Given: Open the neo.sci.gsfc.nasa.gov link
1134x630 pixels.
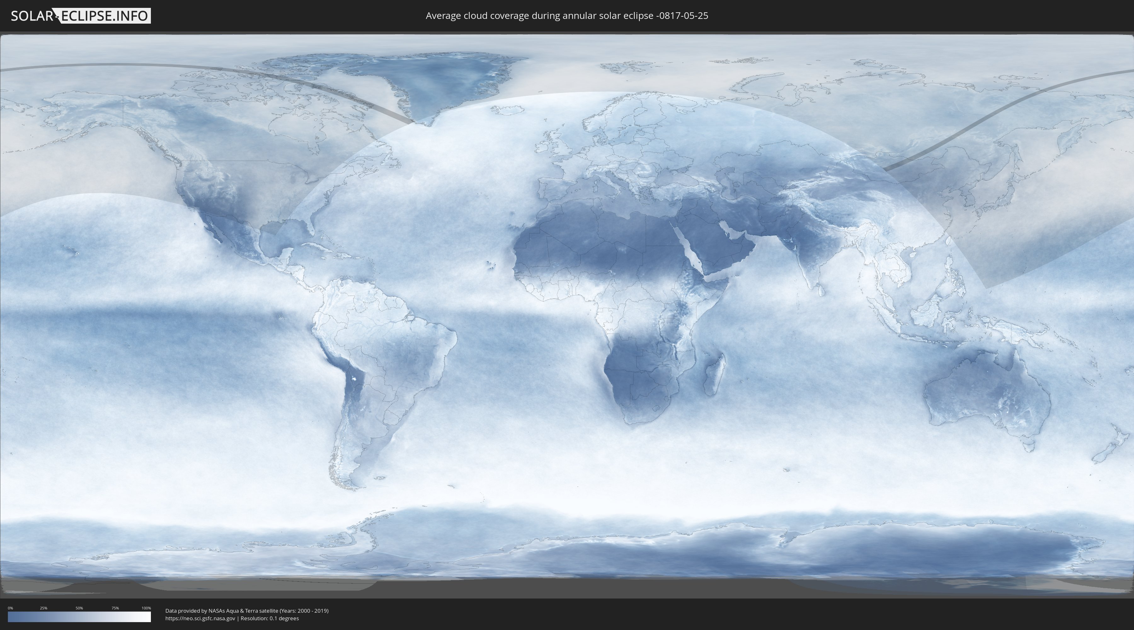Looking at the screenshot, I should (x=200, y=618).
